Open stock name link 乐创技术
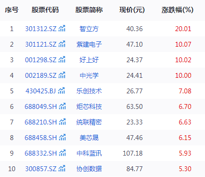The height and width of the screenshot is (177, 205). [89, 91]
